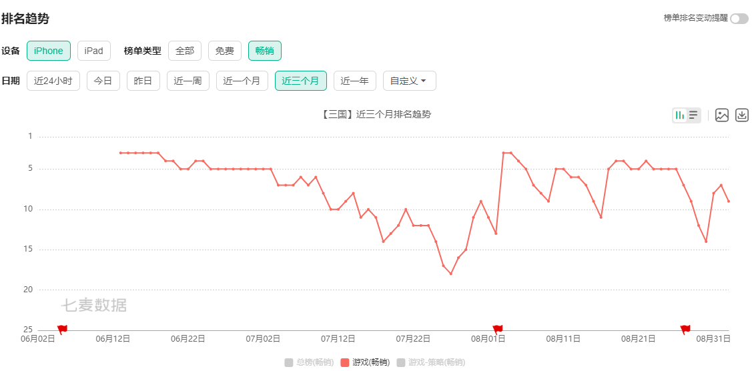Select iPad device tab
The height and width of the screenshot is (371, 752).
click(x=93, y=51)
